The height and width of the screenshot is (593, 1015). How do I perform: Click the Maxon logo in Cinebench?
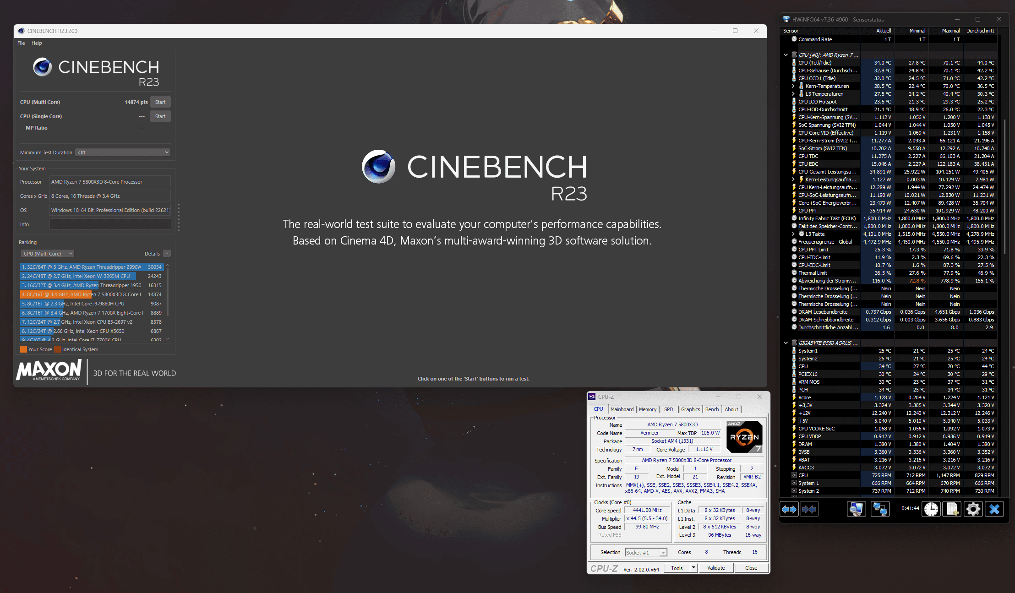49,370
